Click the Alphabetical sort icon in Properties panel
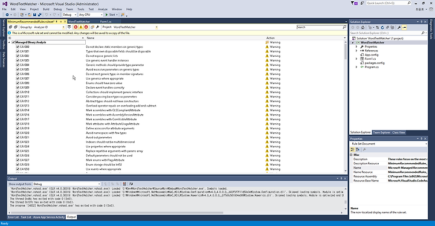435x226 pixels. pos(358,149)
